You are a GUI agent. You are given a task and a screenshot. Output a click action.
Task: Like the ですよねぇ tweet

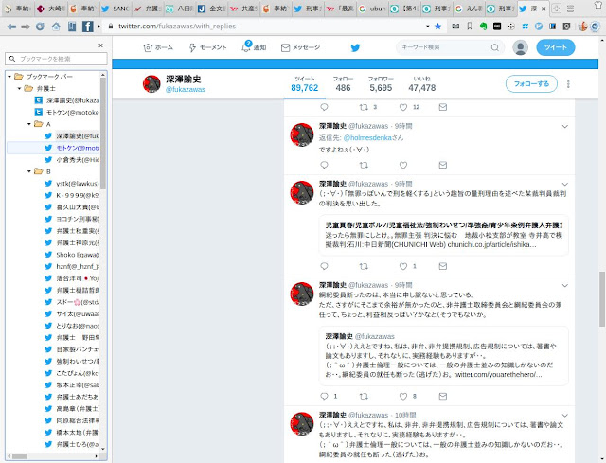403,165
